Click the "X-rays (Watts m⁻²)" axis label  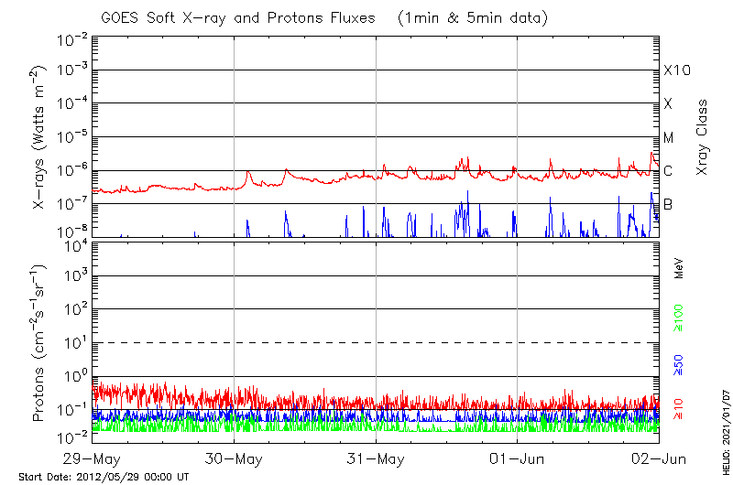(39, 138)
